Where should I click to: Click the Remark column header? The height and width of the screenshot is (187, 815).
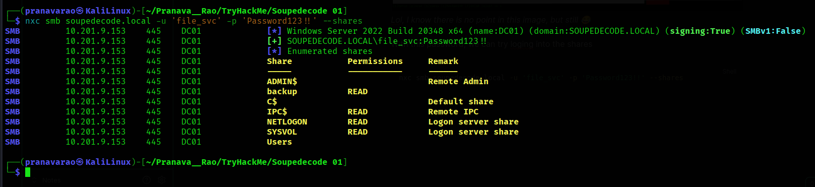443,61
